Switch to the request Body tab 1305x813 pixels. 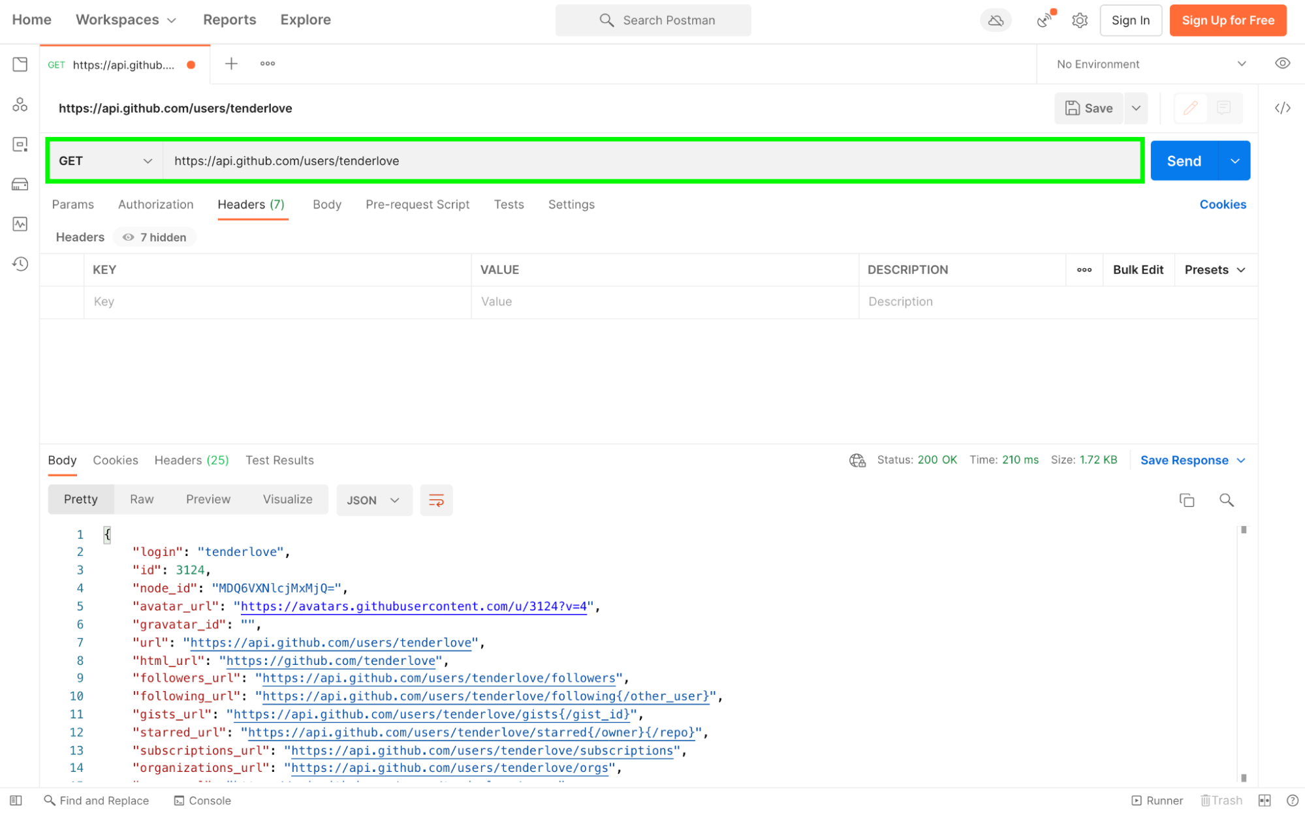pyautogui.click(x=326, y=204)
